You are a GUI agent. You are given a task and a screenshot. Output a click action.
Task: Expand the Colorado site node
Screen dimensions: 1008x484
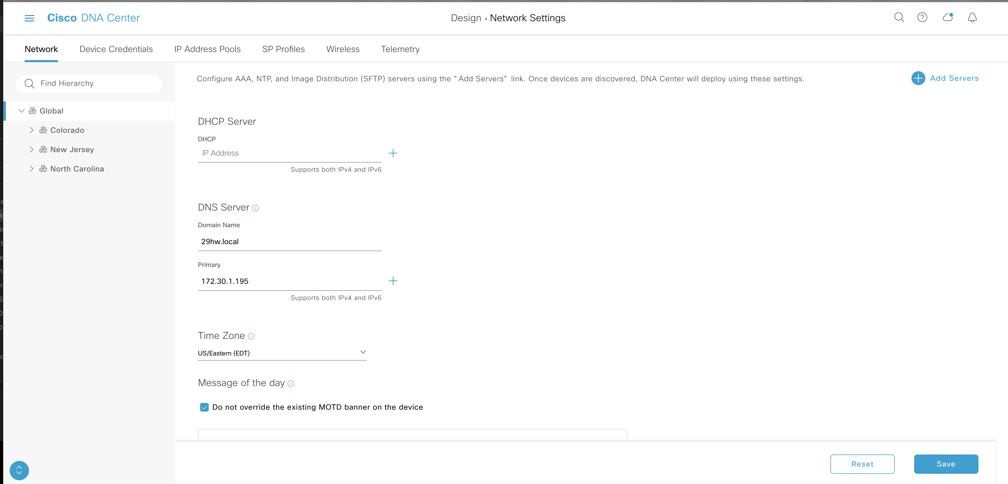32,130
